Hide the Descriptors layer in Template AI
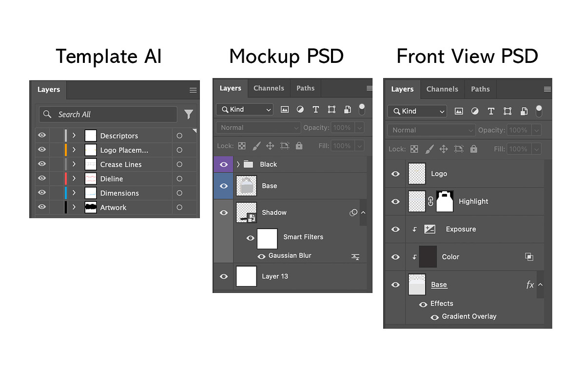Viewport: 585px width, 390px height. [x=42, y=136]
